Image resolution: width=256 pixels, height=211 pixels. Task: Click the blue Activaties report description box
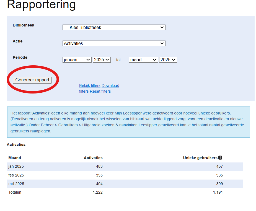[x=128, y=122]
